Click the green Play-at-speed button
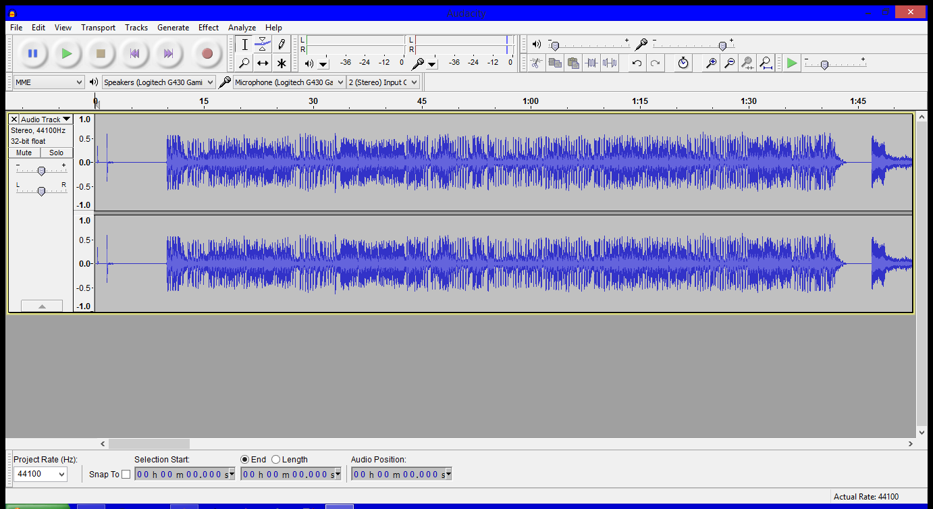 [792, 63]
